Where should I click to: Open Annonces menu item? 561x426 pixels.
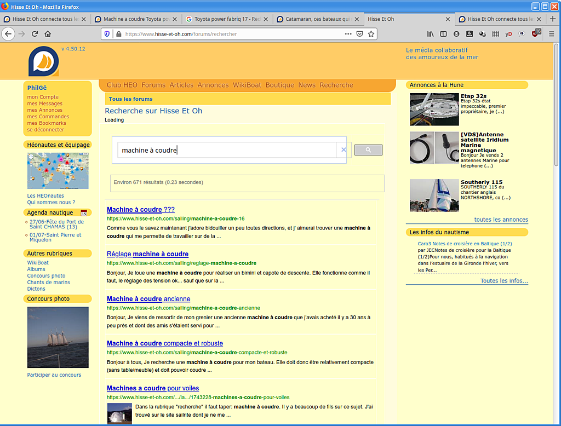pos(213,85)
